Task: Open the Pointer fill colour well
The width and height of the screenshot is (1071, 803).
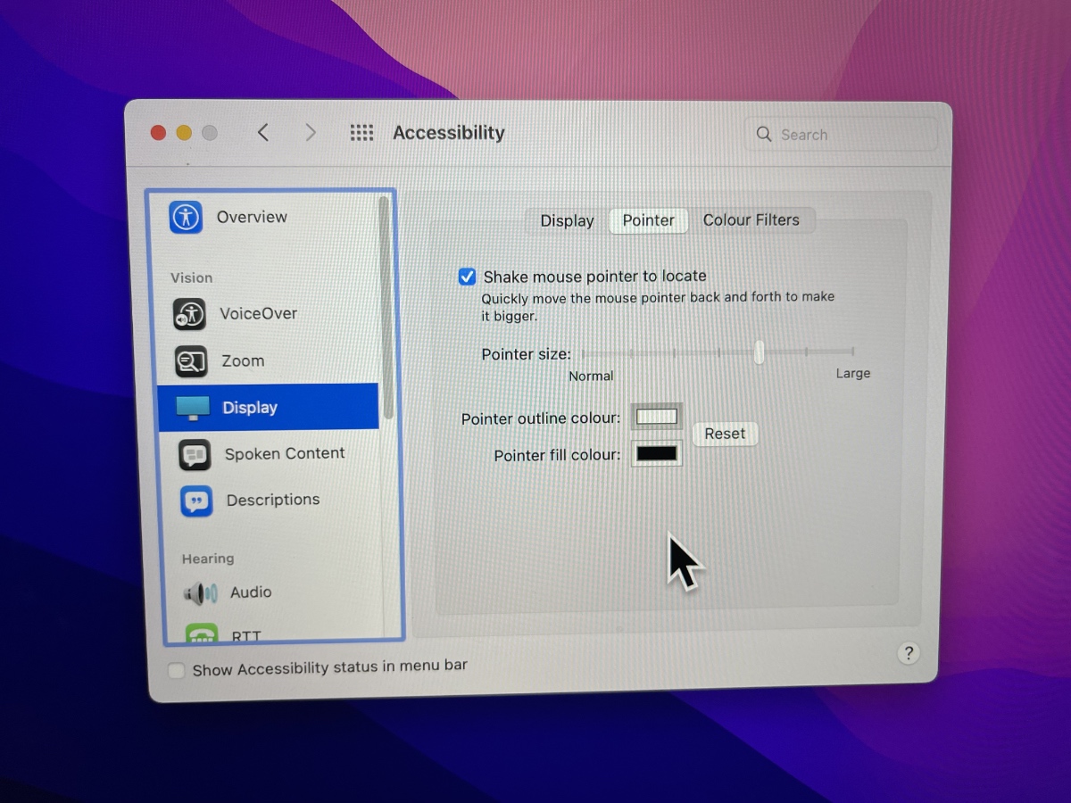Action: click(657, 453)
